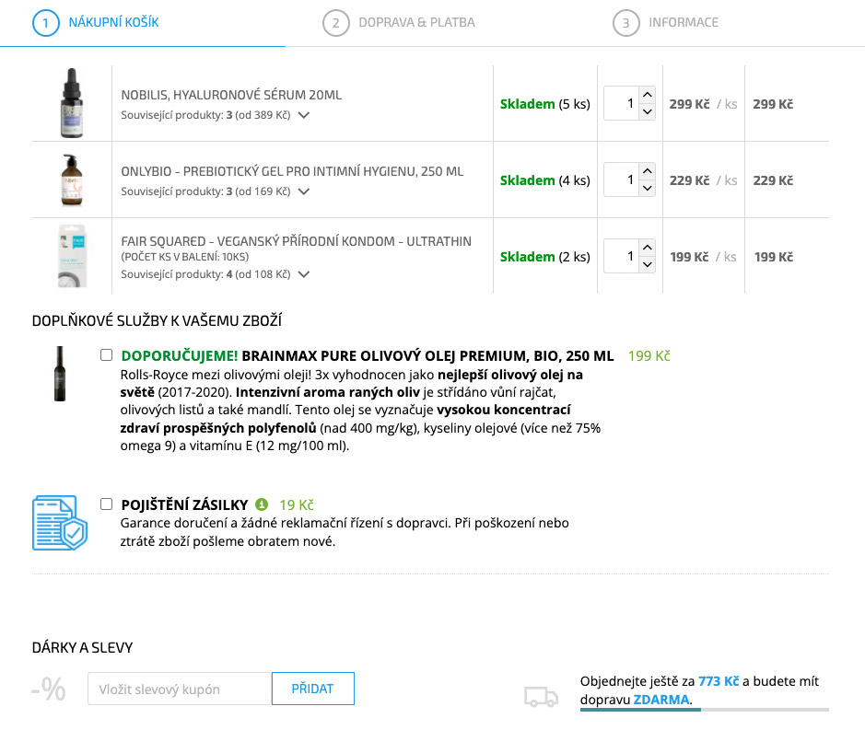Open OnlyBio prebiotický gel product link
The width and height of the screenshot is (865, 753).
292,171
